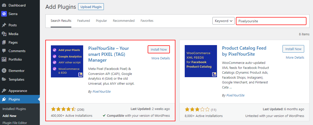Image resolution: width=313 pixels, height=125 pixels.
Task: Click the "400,000+ Active Installations" text
Action: pyautogui.click(x=72, y=116)
